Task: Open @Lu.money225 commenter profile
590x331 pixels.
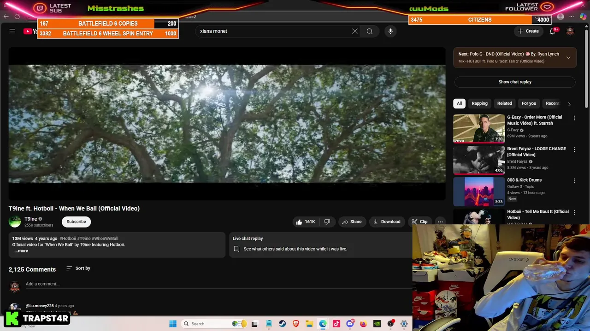Action: [x=40, y=306]
